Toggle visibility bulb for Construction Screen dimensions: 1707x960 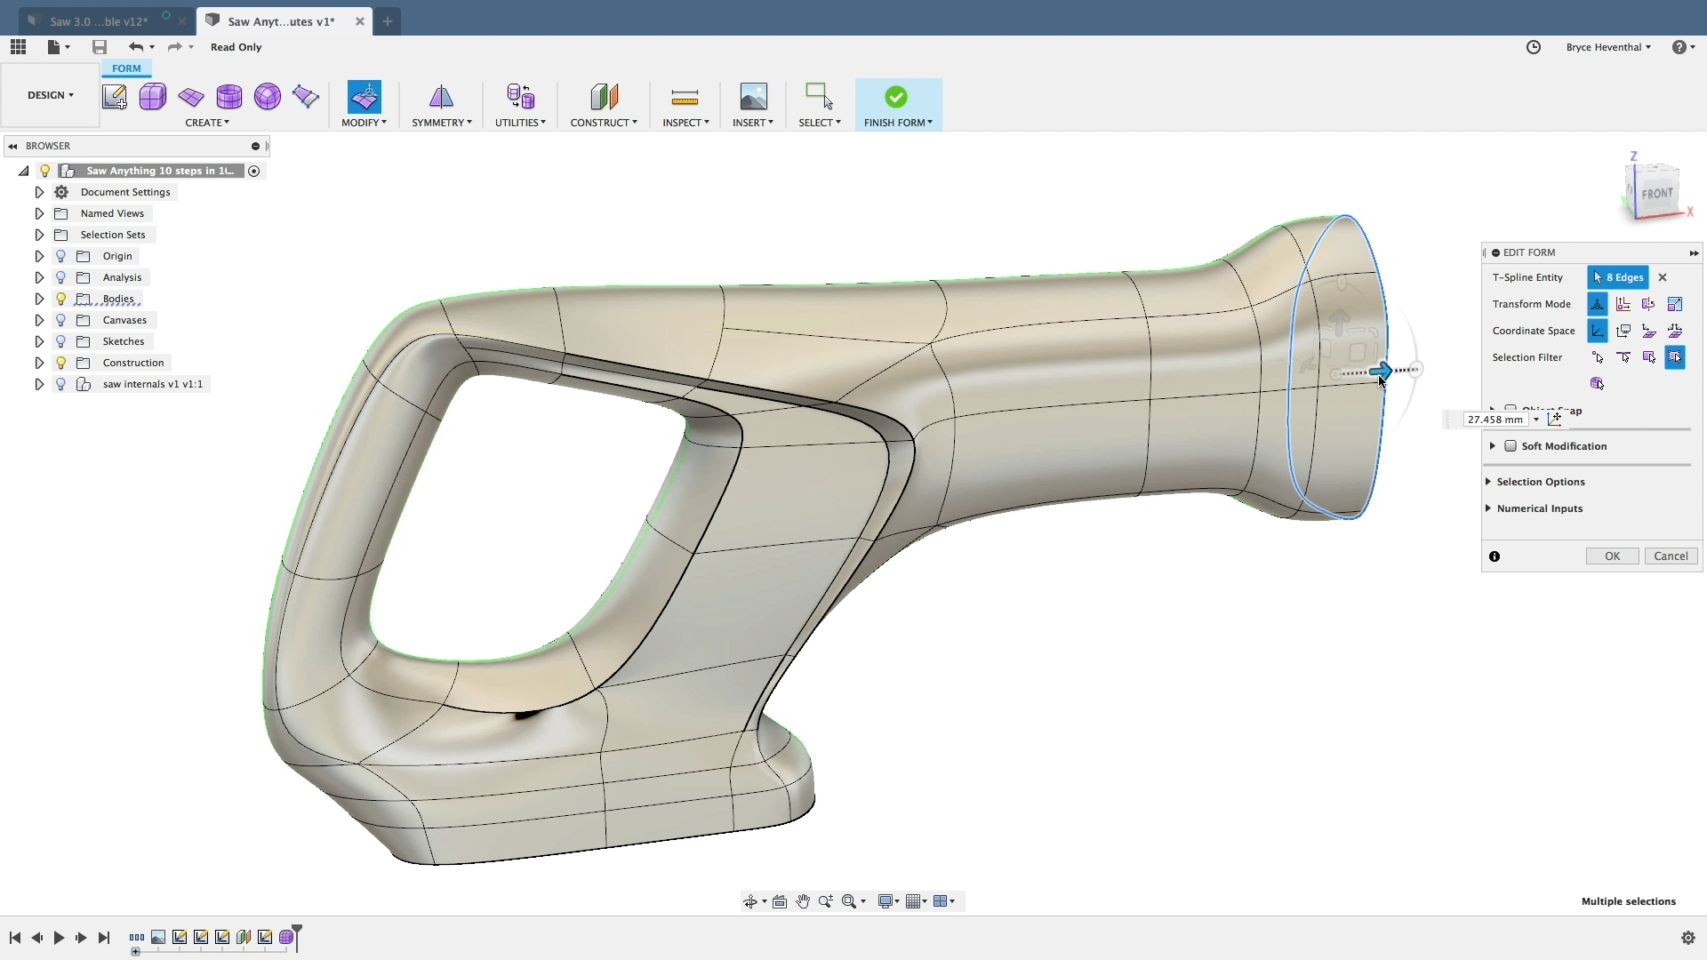60,363
